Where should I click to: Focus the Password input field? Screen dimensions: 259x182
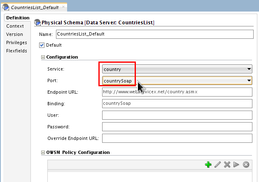(x=177, y=127)
